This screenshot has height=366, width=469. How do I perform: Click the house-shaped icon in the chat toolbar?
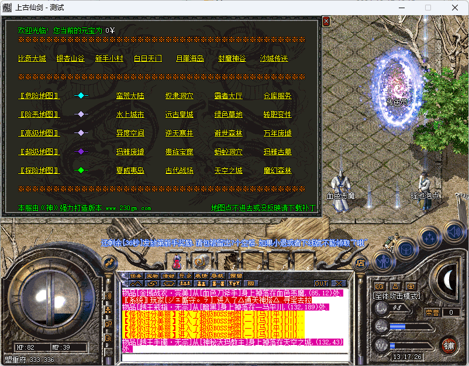[168, 283]
